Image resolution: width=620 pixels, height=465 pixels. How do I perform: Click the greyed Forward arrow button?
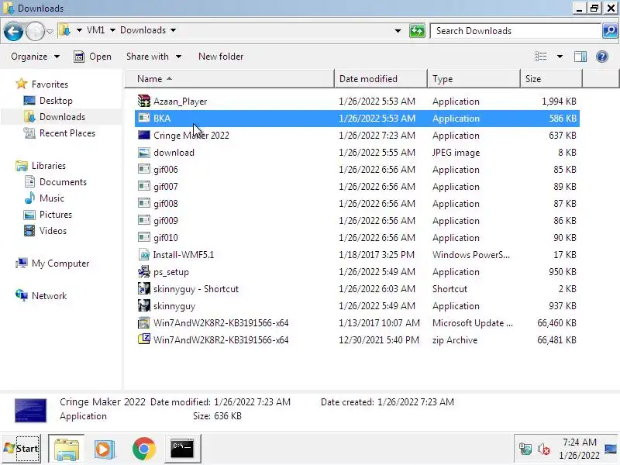(35, 31)
